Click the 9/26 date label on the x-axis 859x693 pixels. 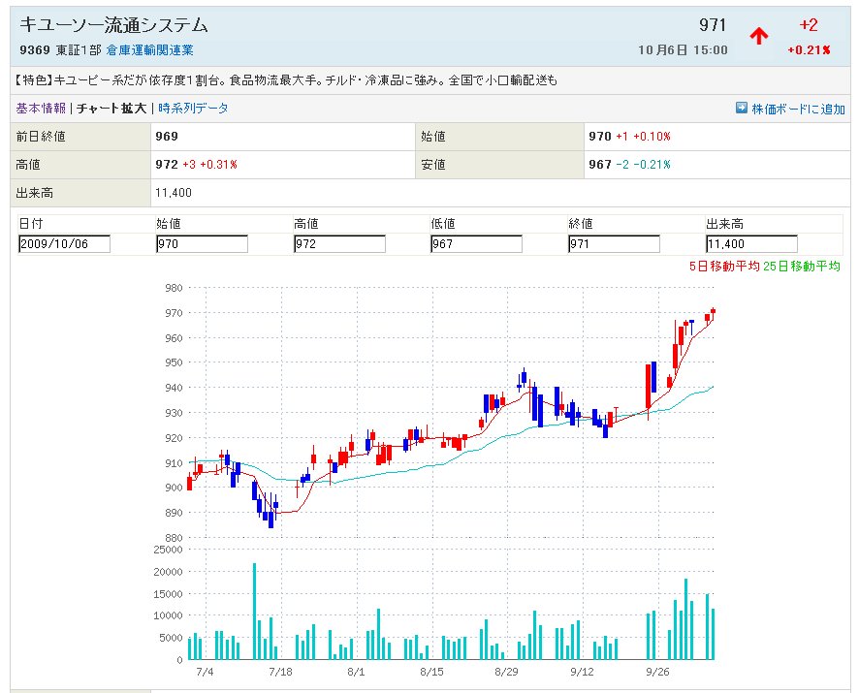[657, 671]
